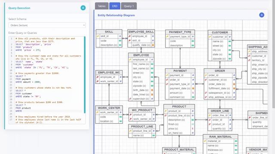Screen dimensions: 275x154
Task: Click the key icon beside payment_type_id in PAYMENT_TYPE
Action: (167, 37)
